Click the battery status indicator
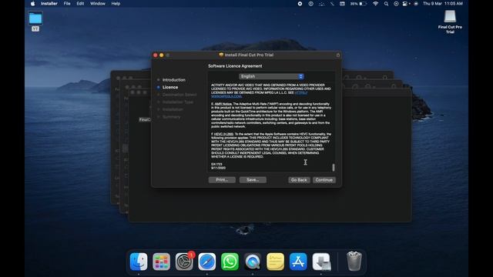The width and height of the screenshot is (493, 277). [358, 3]
